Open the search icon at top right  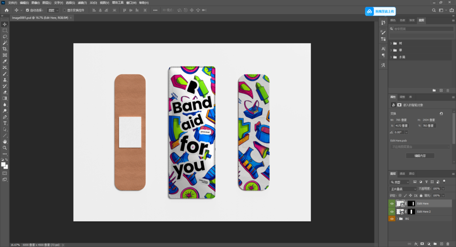click(434, 10)
